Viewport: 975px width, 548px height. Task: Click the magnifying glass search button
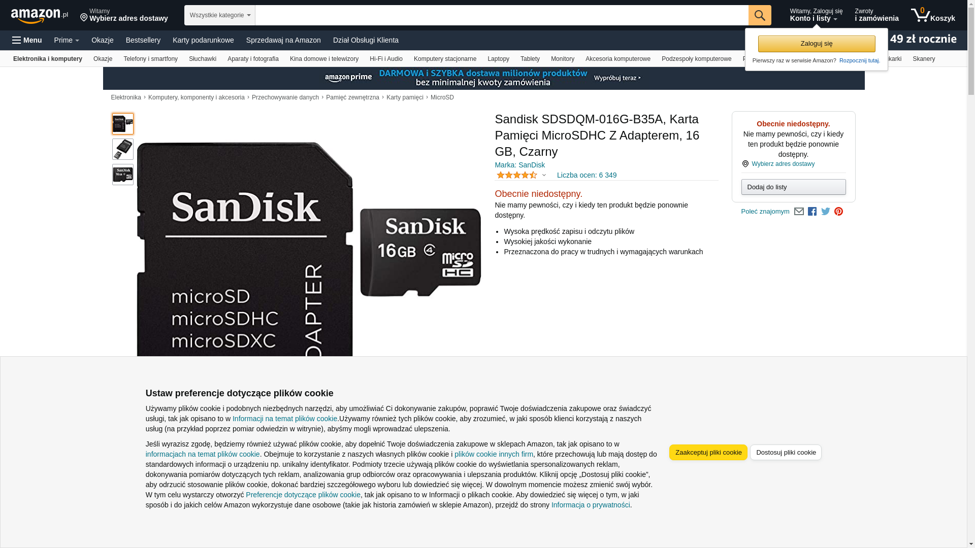coord(760,15)
